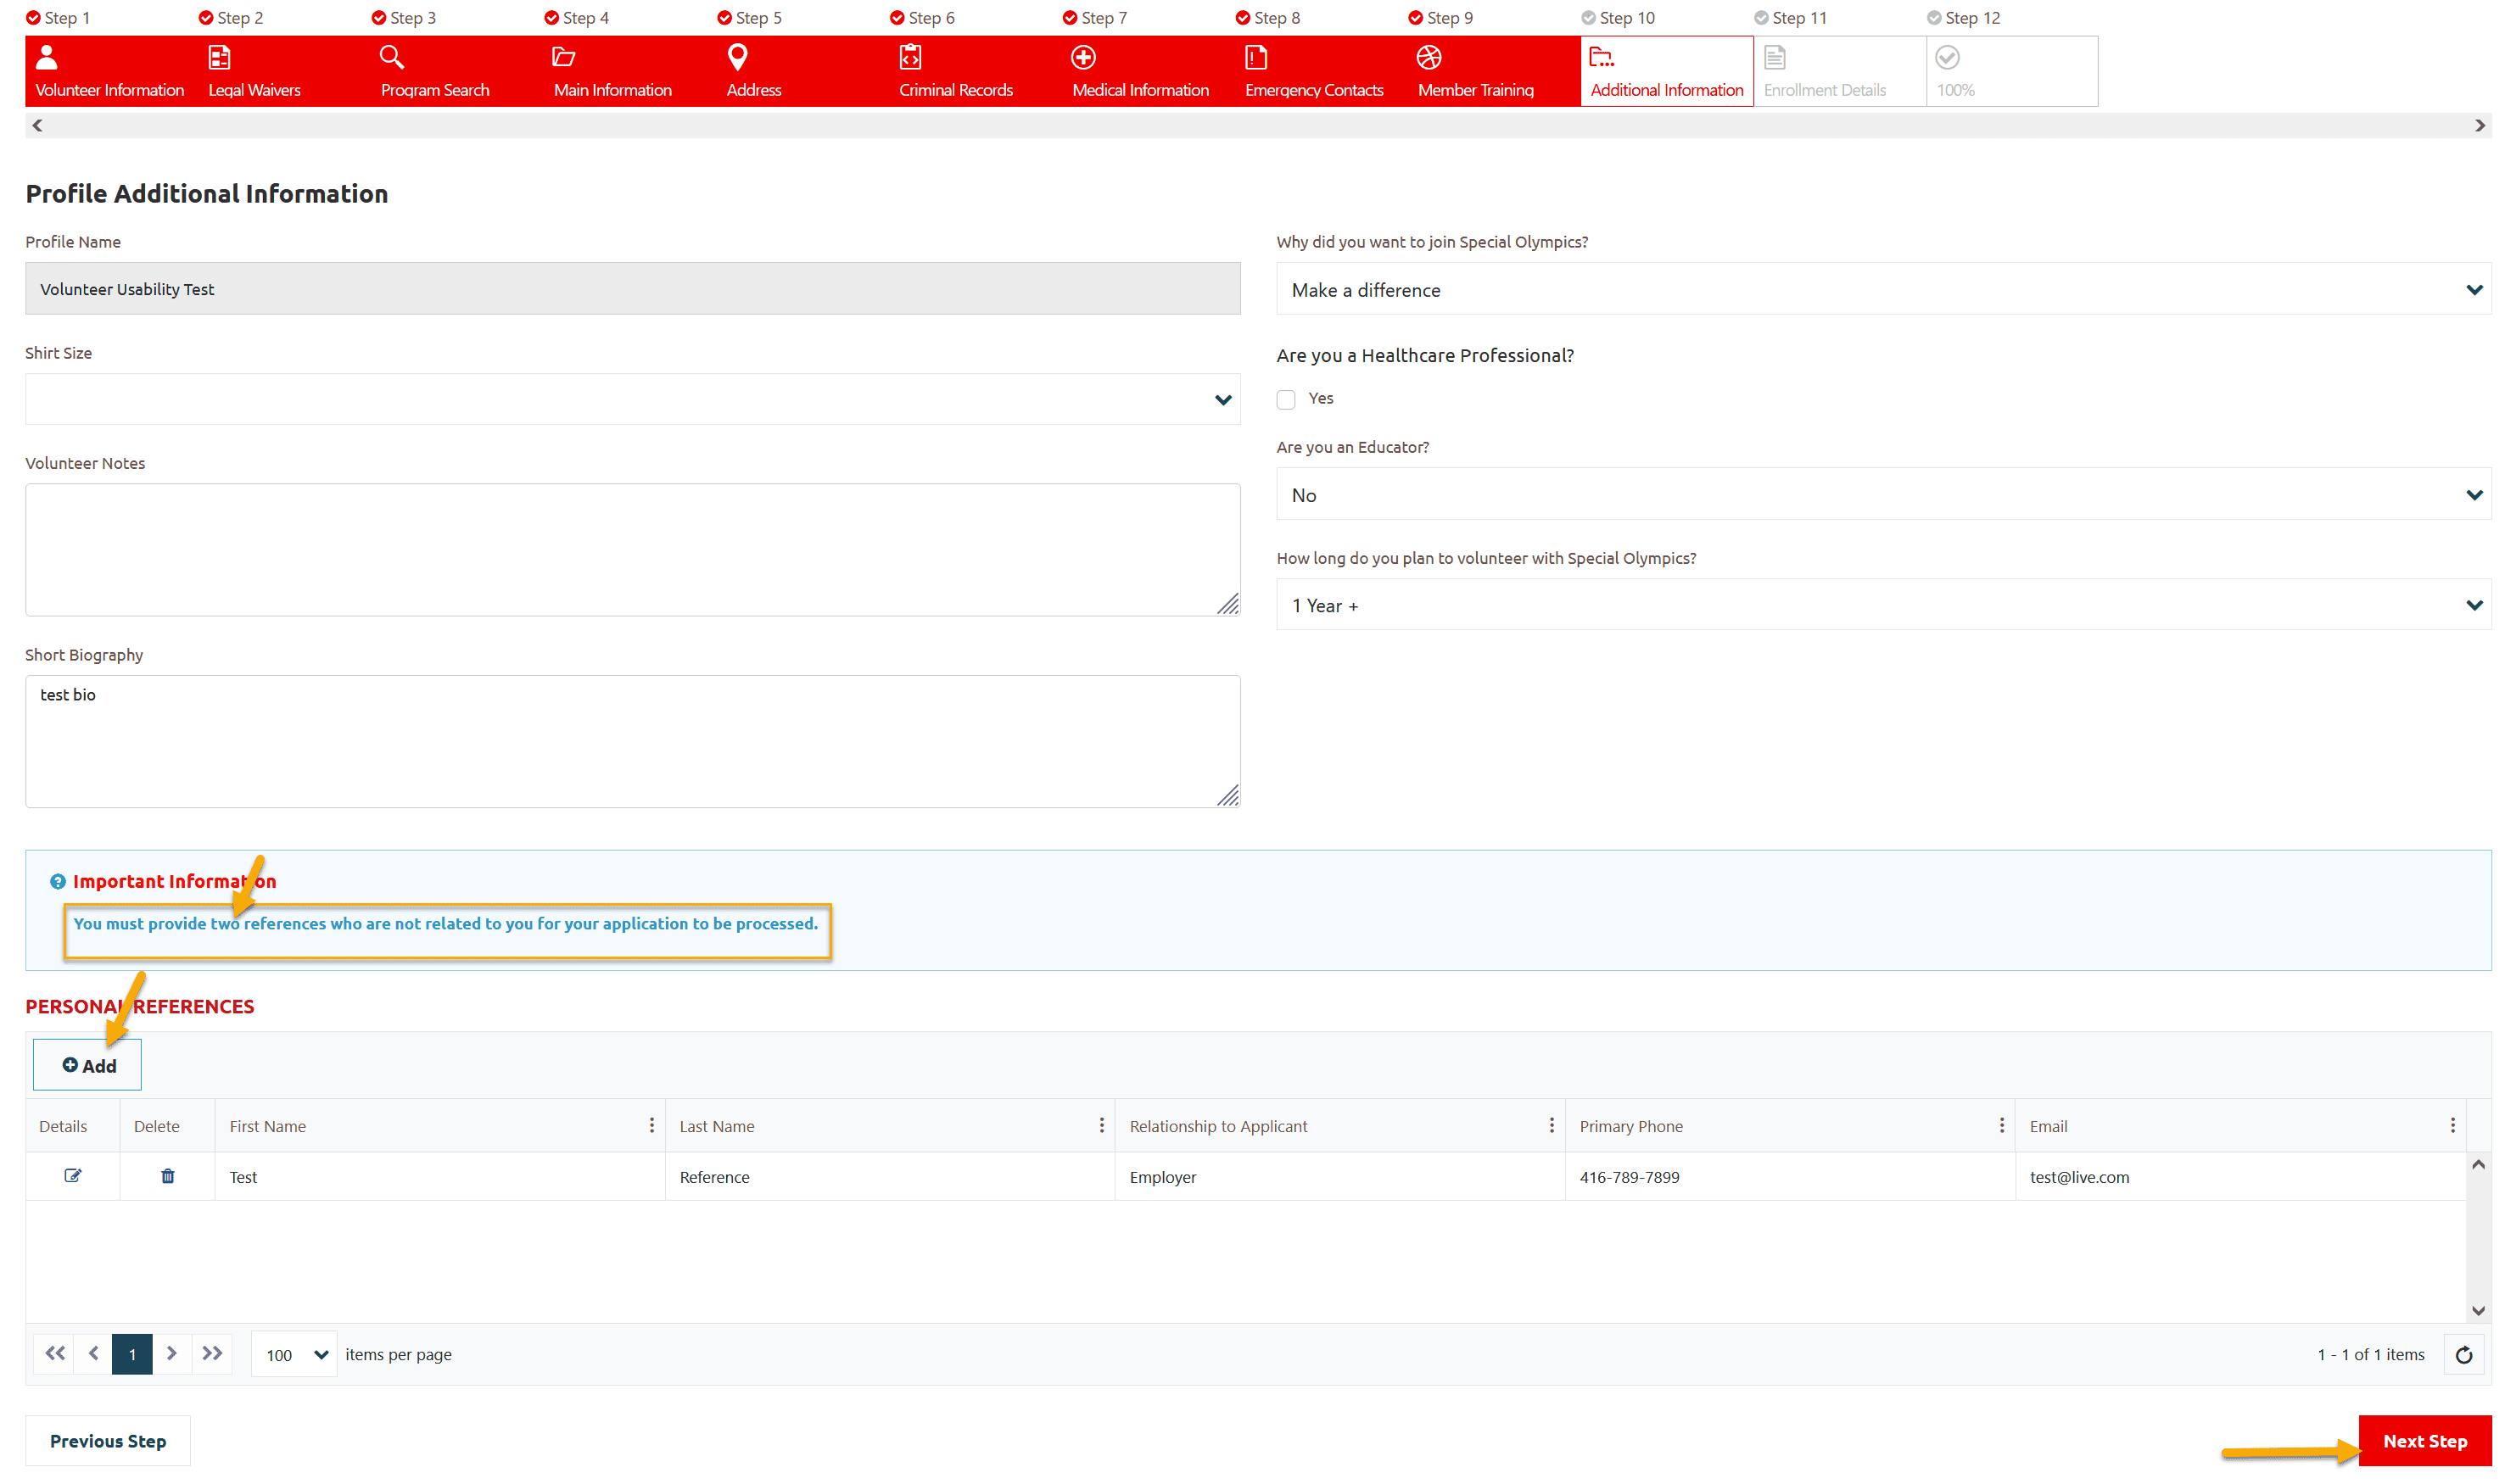The image size is (2505, 1484).
Task: Open Email column menu
Action: (x=2452, y=1125)
